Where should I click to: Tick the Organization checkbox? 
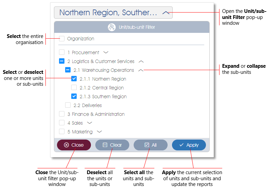point(62,39)
